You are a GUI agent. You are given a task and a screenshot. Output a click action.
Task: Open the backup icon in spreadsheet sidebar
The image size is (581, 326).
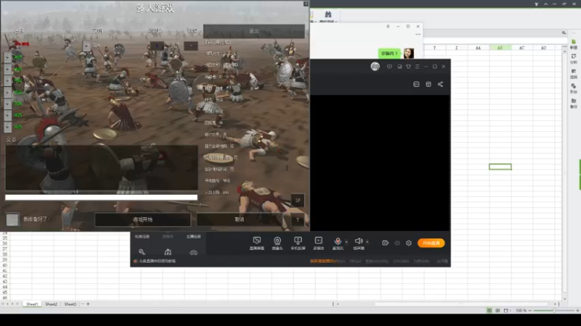pyautogui.click(x=574, y=101)
